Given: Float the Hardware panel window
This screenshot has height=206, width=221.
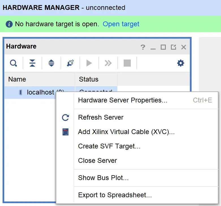Looking at the screenshot, I should pos(173,47).
